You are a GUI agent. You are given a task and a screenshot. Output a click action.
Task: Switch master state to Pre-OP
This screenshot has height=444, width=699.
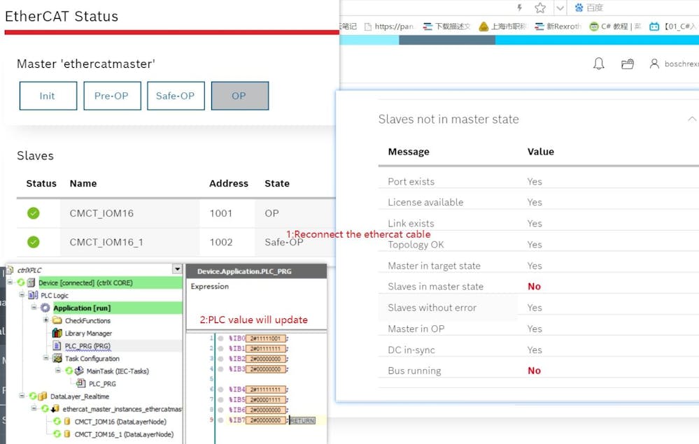point(112,96)
